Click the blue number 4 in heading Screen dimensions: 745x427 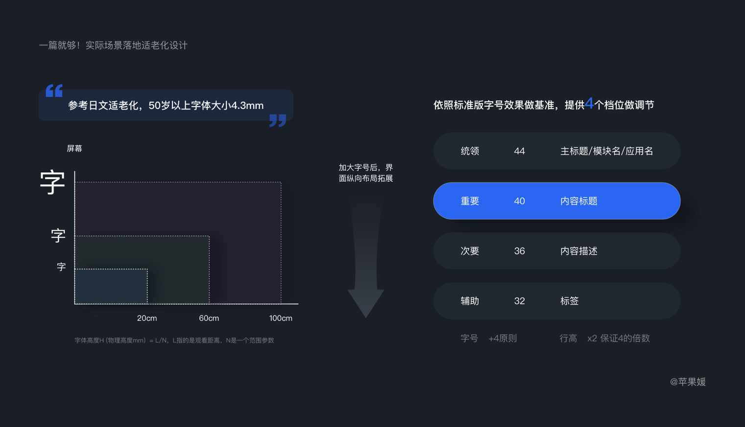(x=589, y=103)
